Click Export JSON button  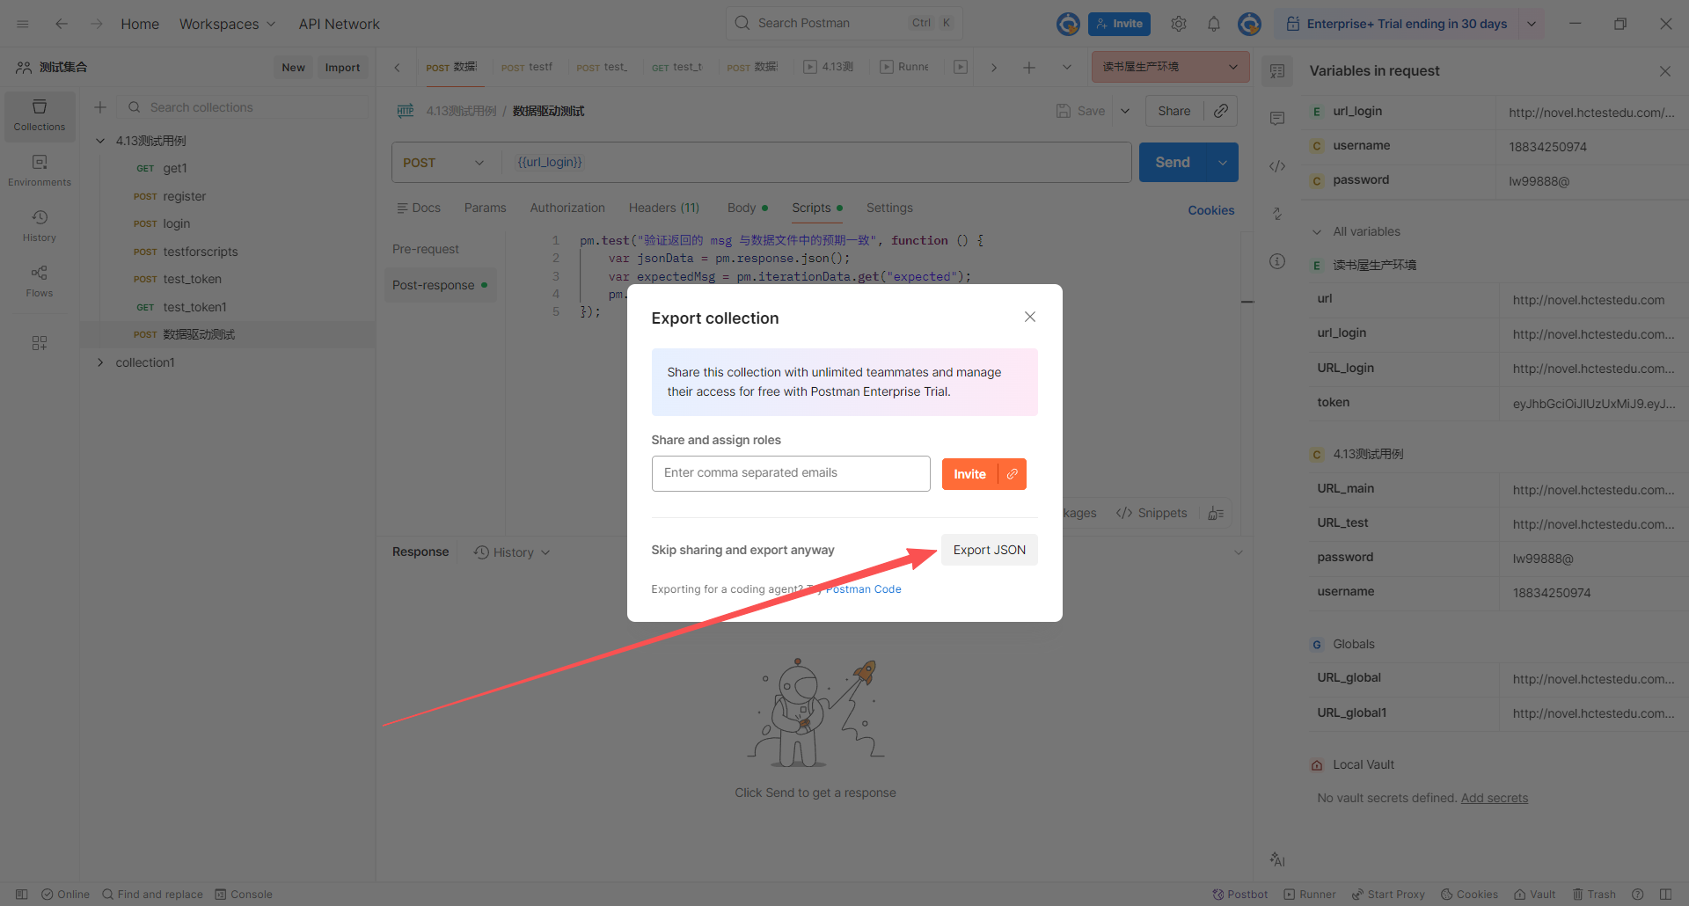(989, 550)
